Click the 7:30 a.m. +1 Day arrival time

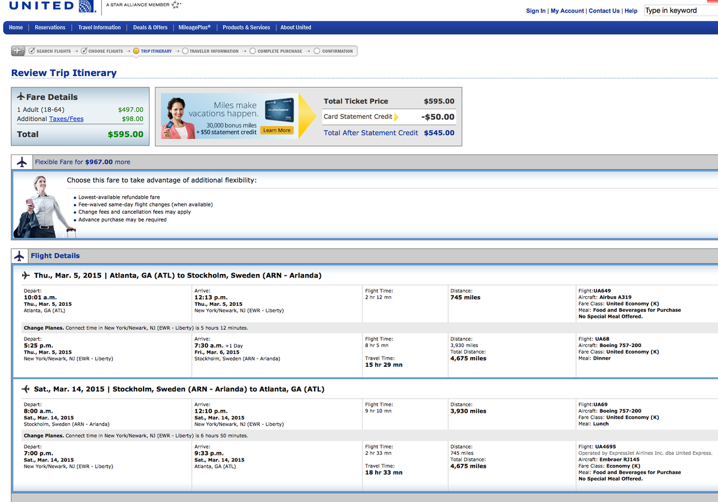coord(218,346)
